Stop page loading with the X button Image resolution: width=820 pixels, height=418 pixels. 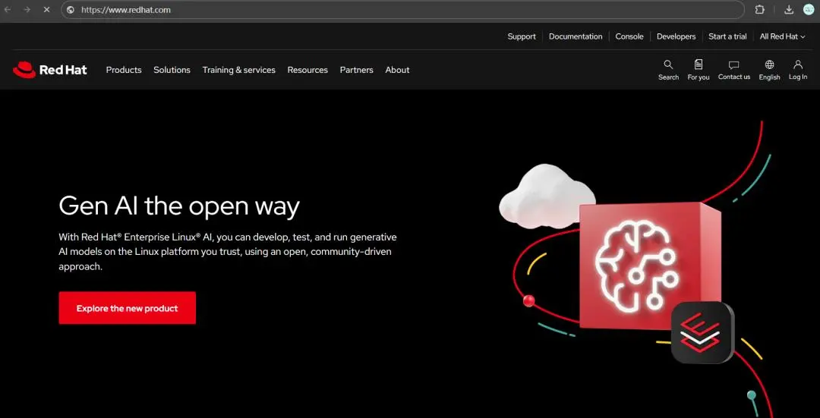[x=46, y=9]
